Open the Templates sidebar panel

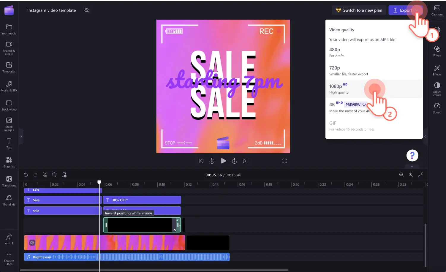point(9,67)
